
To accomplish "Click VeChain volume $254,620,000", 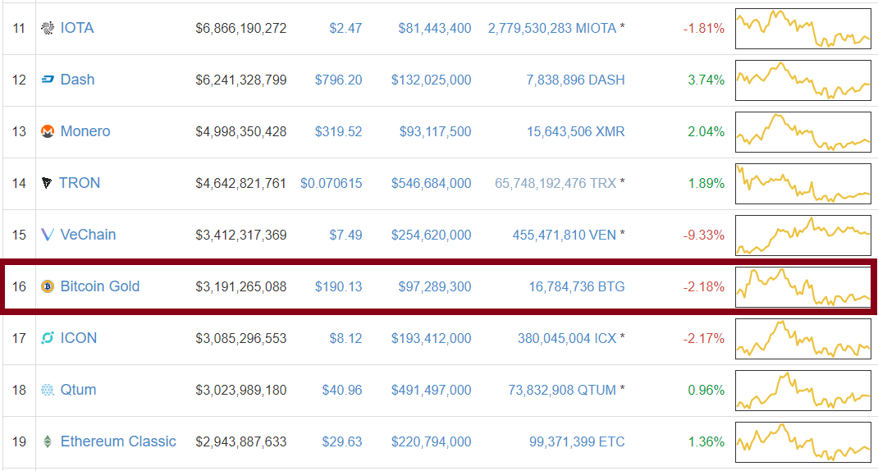I will click(x=431, y=235).
